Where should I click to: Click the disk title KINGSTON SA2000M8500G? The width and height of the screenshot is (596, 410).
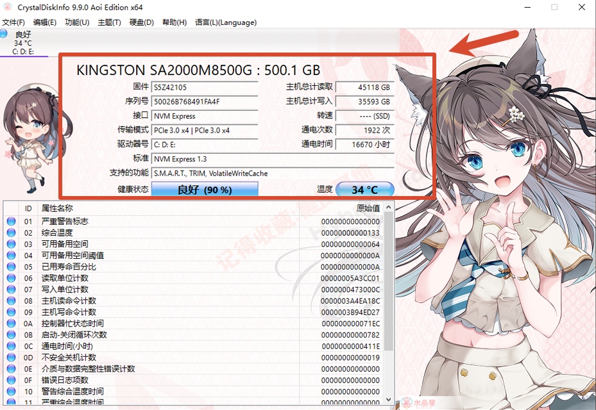tap(198, 70)
